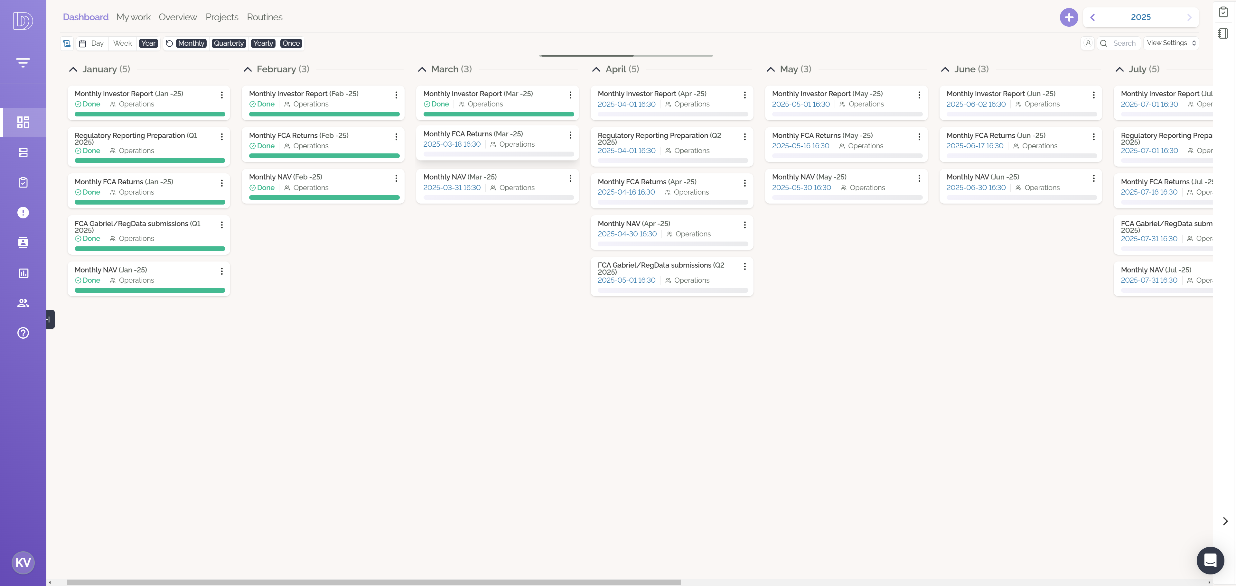
Task: Open options for Monthly FCA Returns (Mar -25)
Action: [570, 135]
